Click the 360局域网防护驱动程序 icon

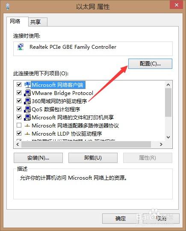[27, 101]
